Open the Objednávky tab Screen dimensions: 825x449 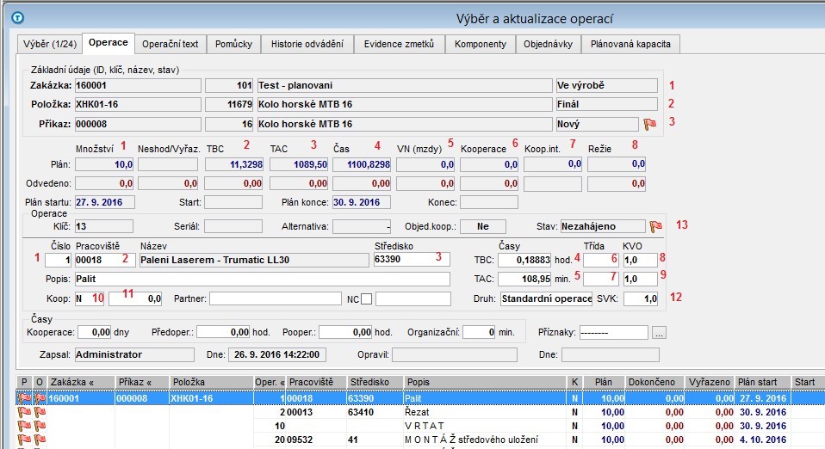pyautogui.click(x=548, y=44)
